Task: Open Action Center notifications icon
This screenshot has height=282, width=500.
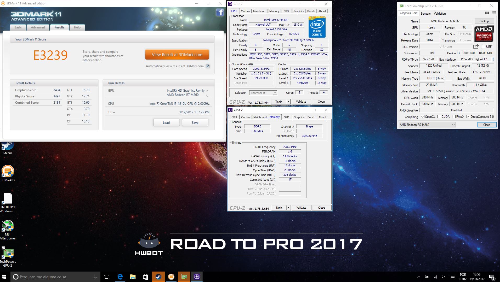Action: [492, 277]
